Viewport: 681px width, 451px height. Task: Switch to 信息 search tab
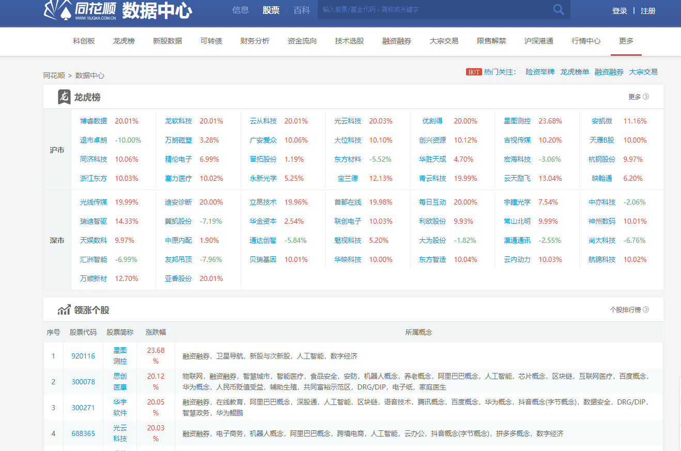(241, 10)
